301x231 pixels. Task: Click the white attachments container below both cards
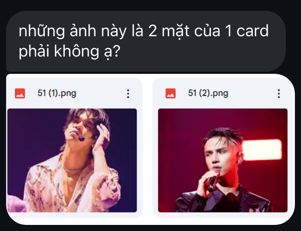(150, 221)
